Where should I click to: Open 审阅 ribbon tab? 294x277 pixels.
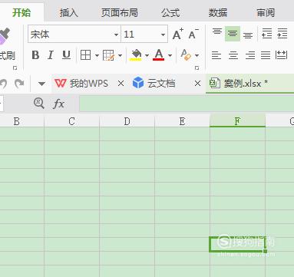[x=266, y=12]
